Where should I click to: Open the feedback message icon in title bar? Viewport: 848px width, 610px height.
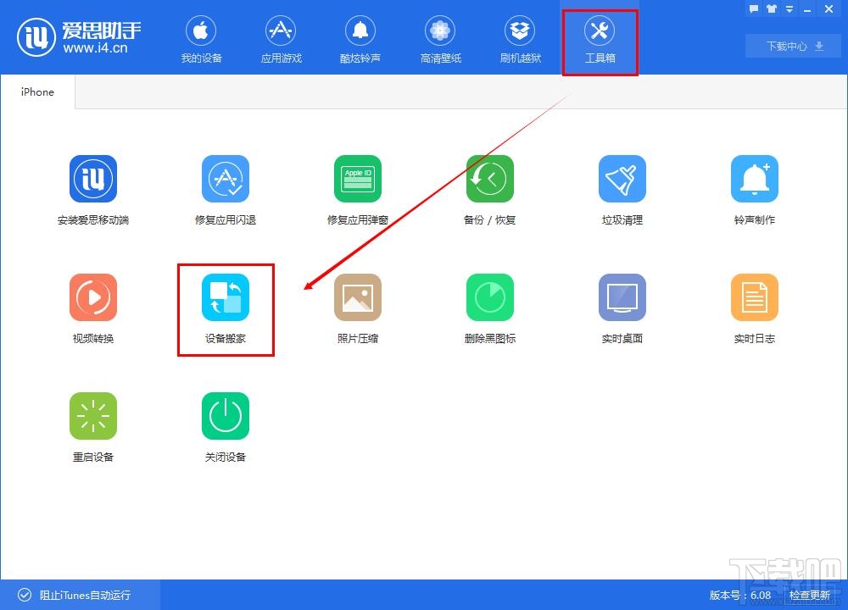point(753,8)
